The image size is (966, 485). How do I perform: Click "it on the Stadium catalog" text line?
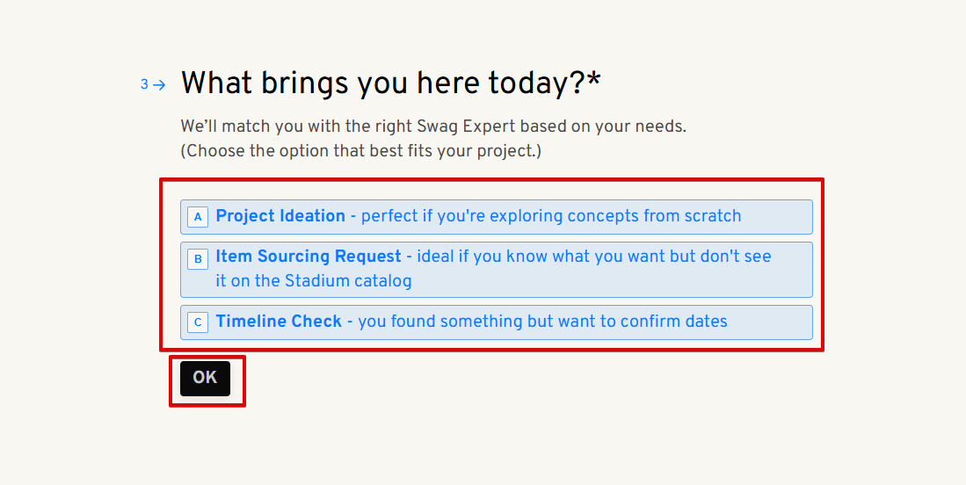pos(314,281)
